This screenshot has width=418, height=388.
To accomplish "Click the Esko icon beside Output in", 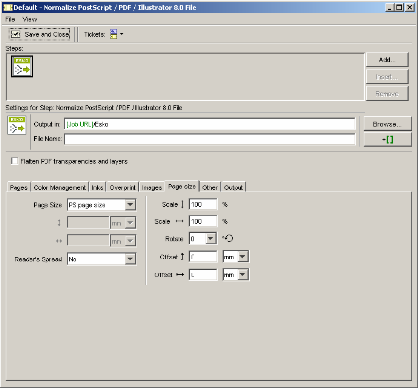I will point(17,126).
